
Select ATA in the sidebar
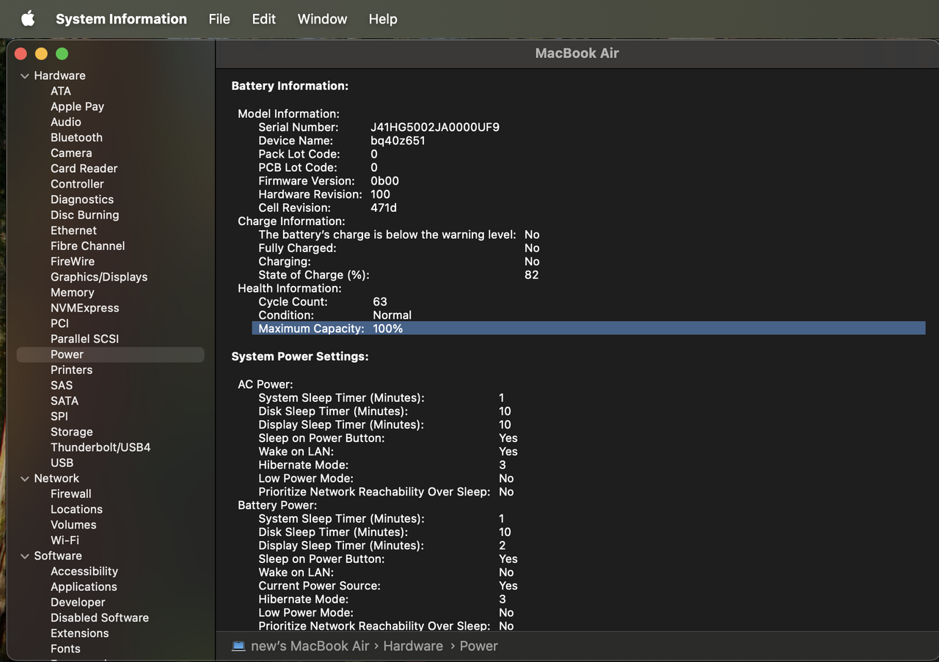pyautogui.click(x=61, y=91)
